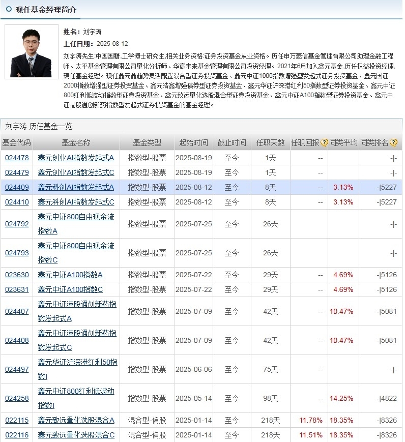Click the -|5126 ranking in the 023631 row
The width and height of the screenshot is (405, 442).
click(x=387, y=289)
